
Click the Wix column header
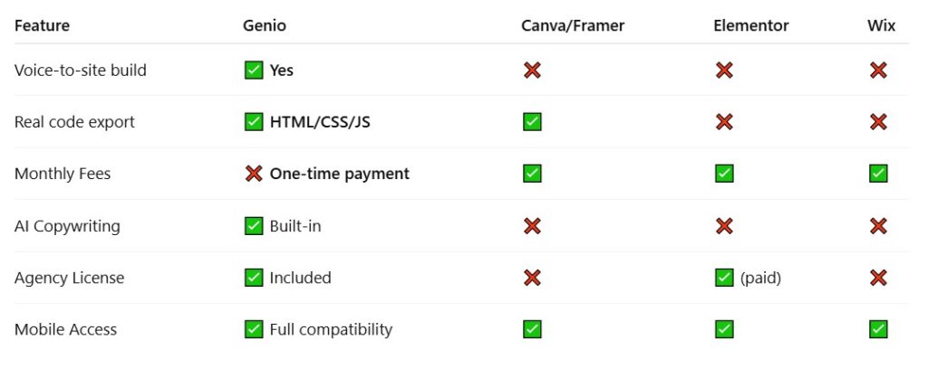click(881, 25)
